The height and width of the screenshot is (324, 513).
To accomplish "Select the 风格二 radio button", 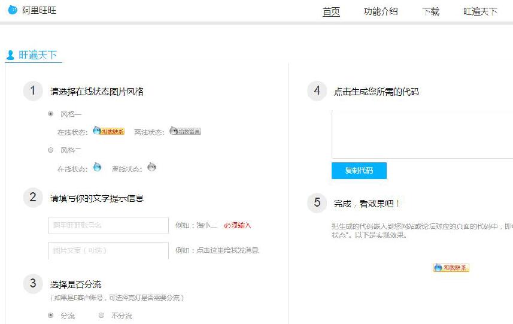I will [x=51, y=150].
